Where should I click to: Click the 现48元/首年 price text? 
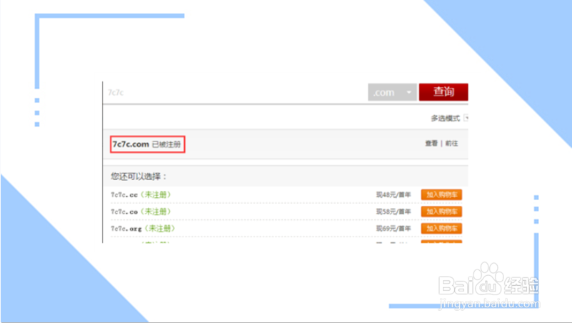(x=393, y=194)
